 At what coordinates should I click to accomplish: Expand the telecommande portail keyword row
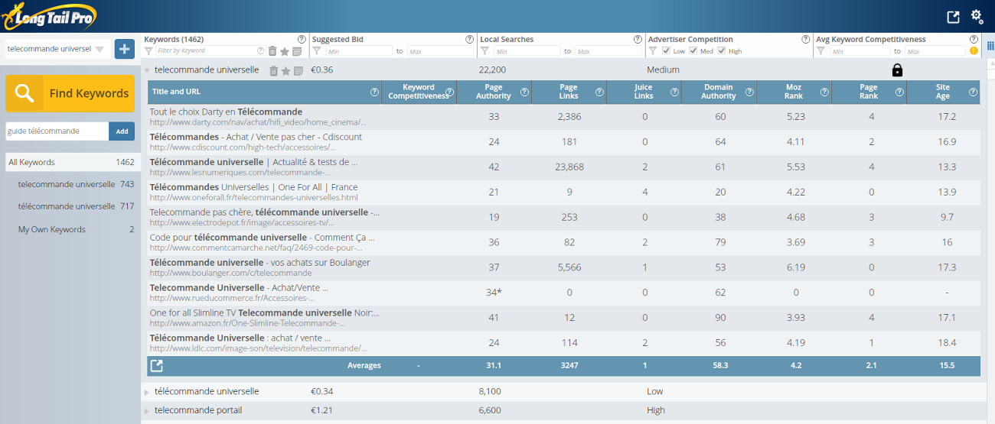pos(147,411)
